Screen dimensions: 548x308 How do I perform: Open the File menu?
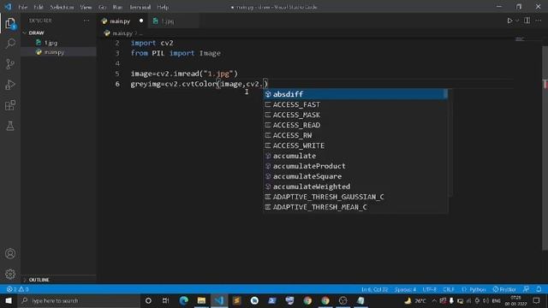[23, 7]
